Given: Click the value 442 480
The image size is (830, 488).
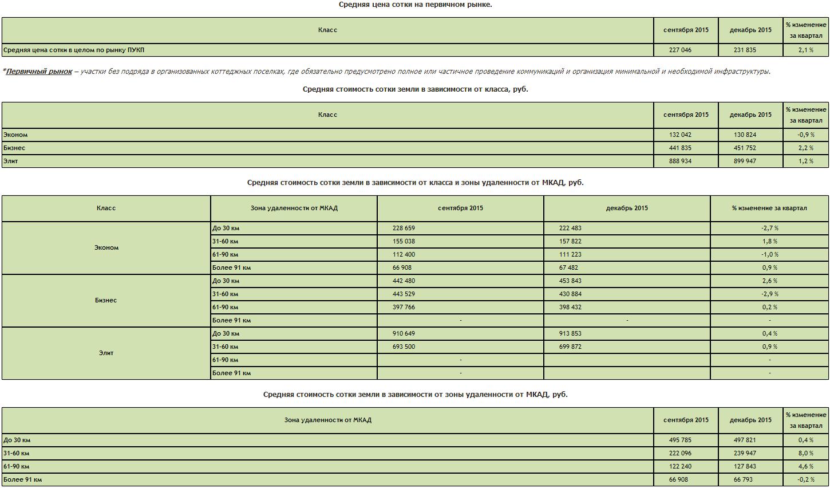Looking at the screenshot, I should [x=404, y=281].
